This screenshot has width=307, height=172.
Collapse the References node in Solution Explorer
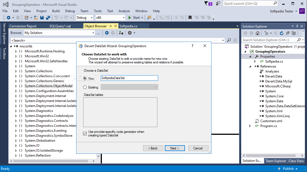tap(250, 66)
